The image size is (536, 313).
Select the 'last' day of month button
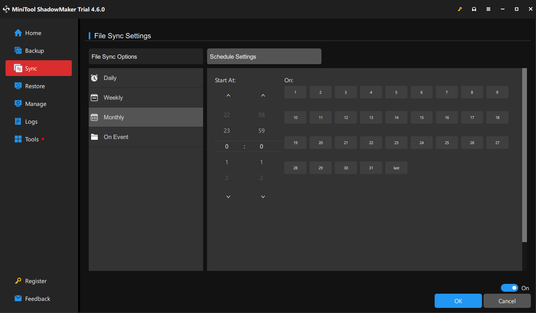click(396, 168)
